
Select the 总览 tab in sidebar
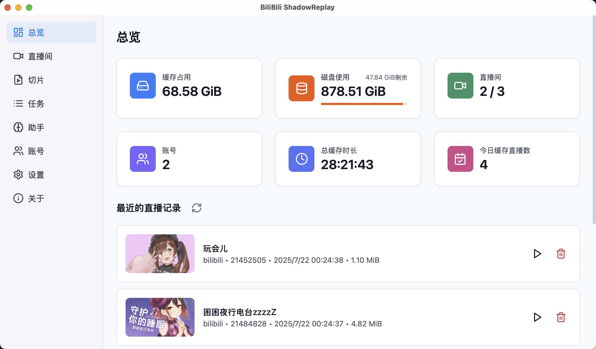(x=35, y=32)
